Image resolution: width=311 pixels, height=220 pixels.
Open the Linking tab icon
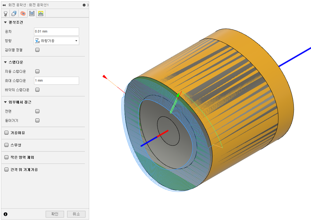[x=41, y=14]
